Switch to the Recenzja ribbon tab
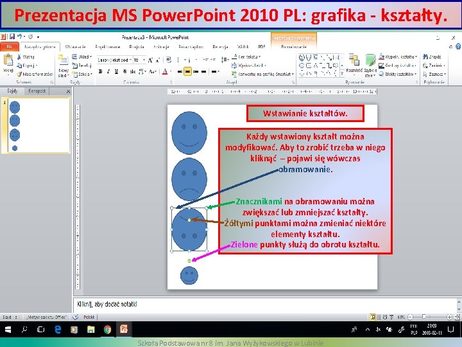Viewport: 462px width, 347px height. [x=220, y=47]
